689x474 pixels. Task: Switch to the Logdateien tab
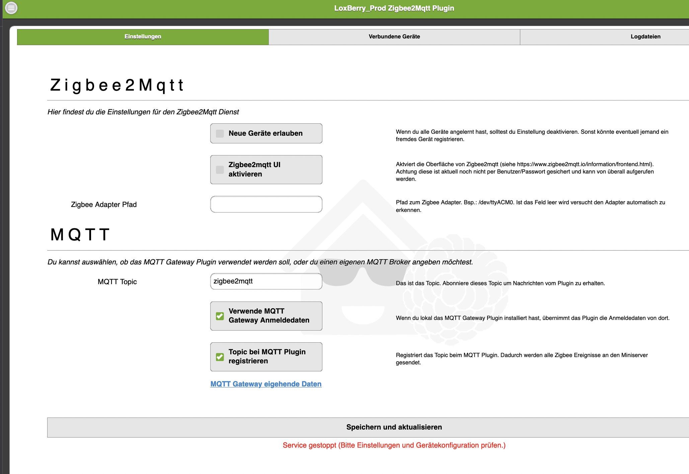click(645, 37)
